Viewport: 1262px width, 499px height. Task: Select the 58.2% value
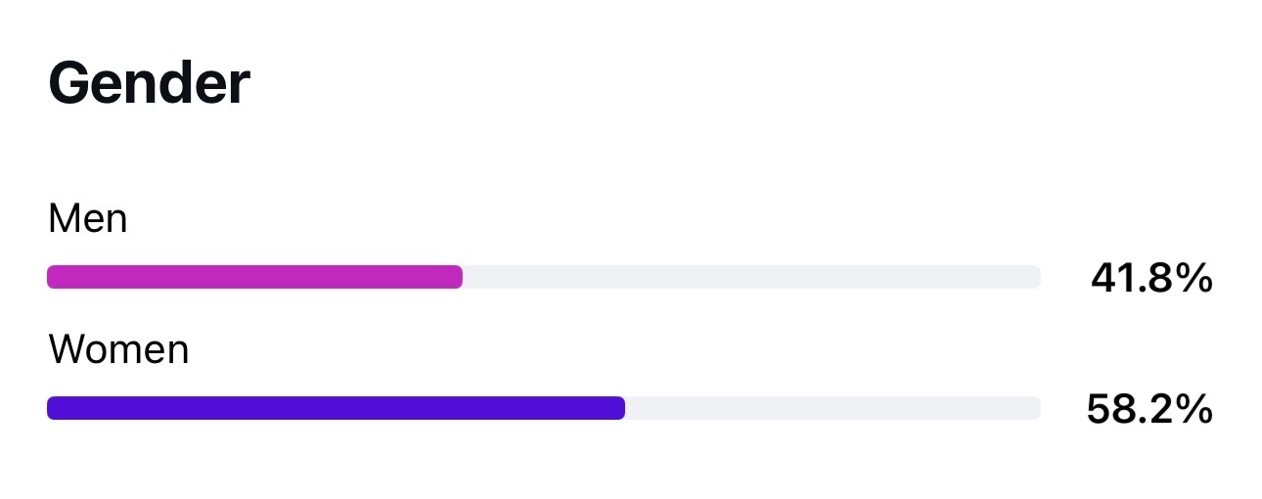1149,410
